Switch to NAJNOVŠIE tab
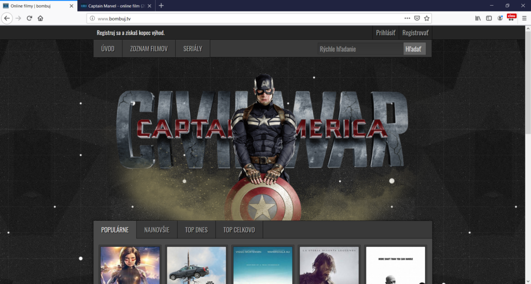This screenshot has width=531, height=284. [157, 230]
